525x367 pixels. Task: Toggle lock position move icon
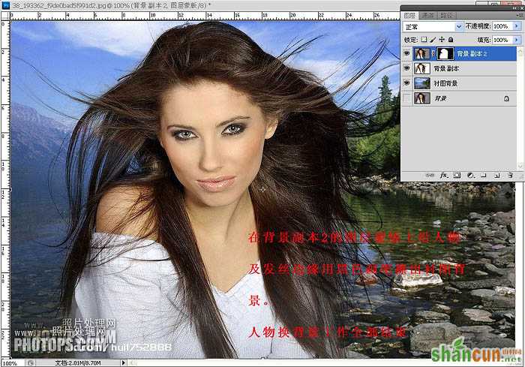[442, 40]
